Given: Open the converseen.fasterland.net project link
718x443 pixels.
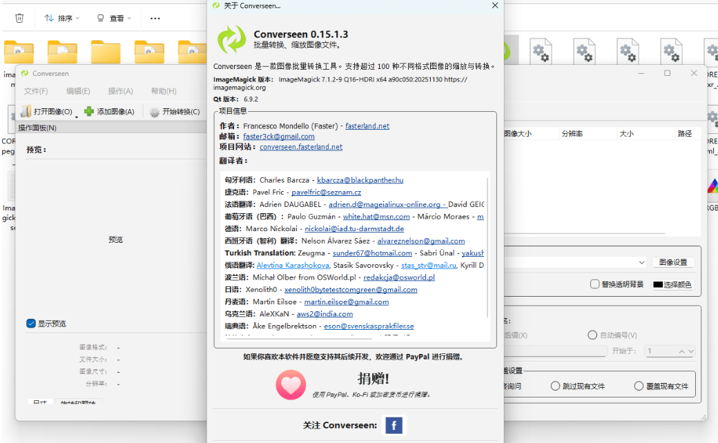Looking at the screenshot, I should 301,147.
